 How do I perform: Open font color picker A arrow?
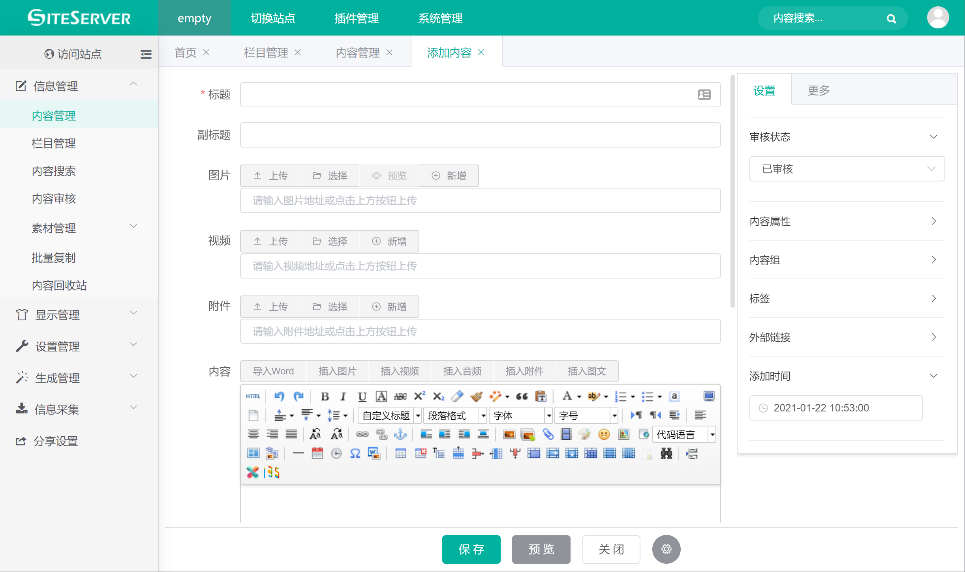(x=579, y=396)
